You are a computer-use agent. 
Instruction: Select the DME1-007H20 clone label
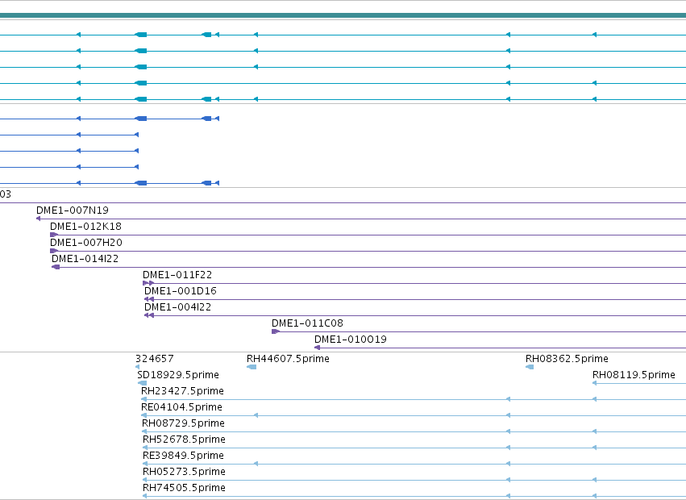point(86,243)
